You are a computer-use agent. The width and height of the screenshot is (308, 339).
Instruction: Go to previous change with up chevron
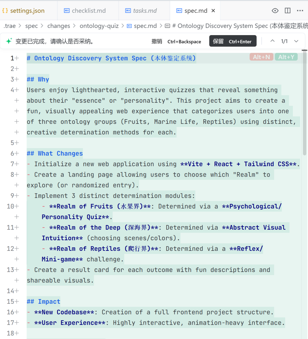pos(272,41)
